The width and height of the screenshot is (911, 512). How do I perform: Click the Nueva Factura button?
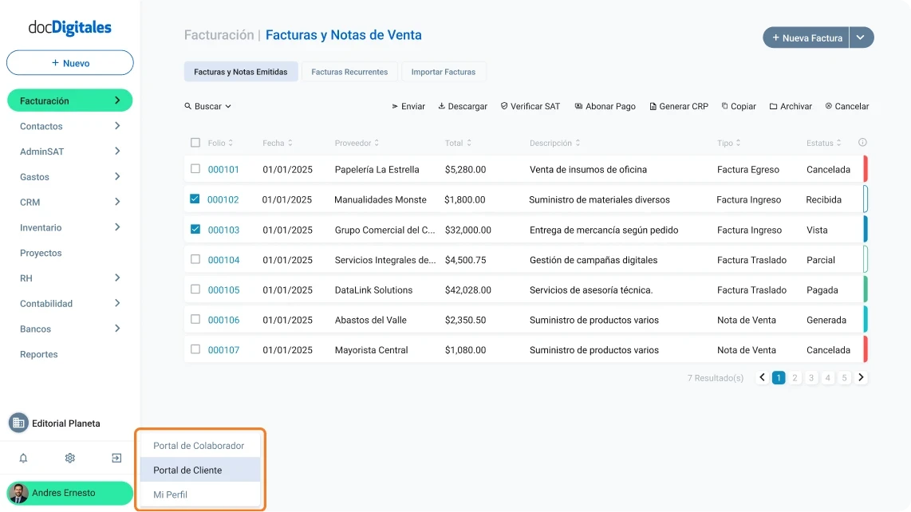pos(806,37)
